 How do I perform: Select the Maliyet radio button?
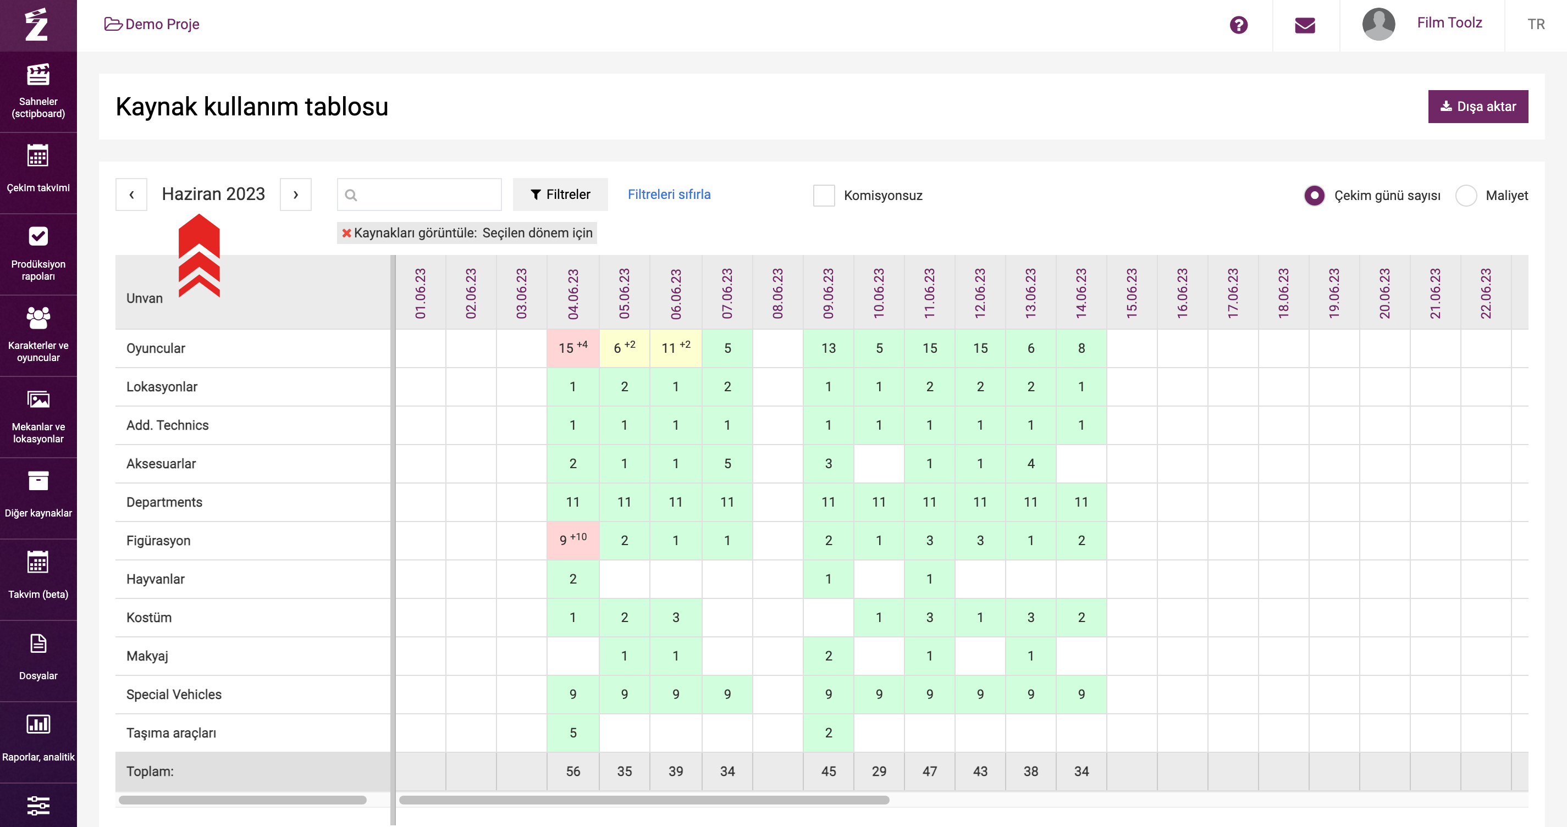click(1465, 196)
